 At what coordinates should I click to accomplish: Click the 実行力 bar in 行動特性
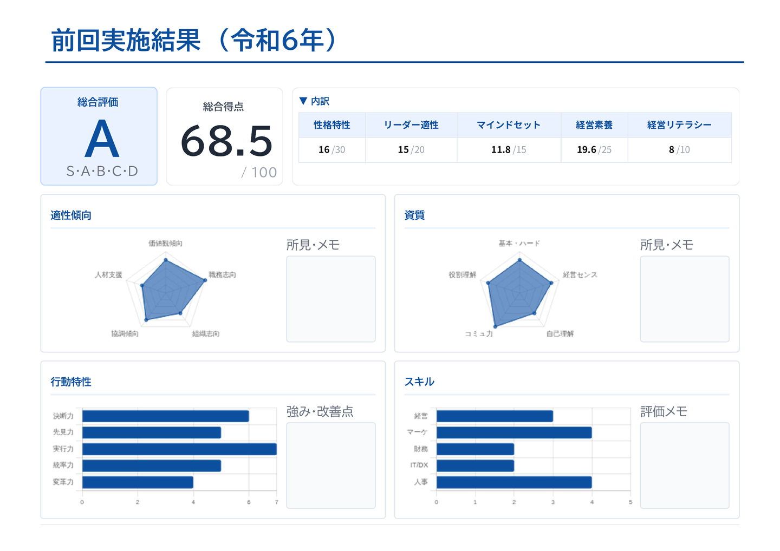coord(179,449)
